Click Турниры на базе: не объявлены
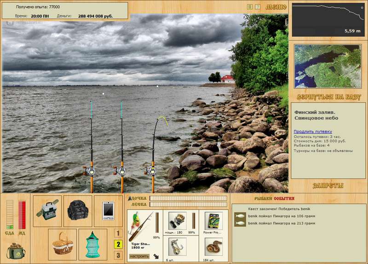This screenshot has width=368, height=264. (323, 151)
